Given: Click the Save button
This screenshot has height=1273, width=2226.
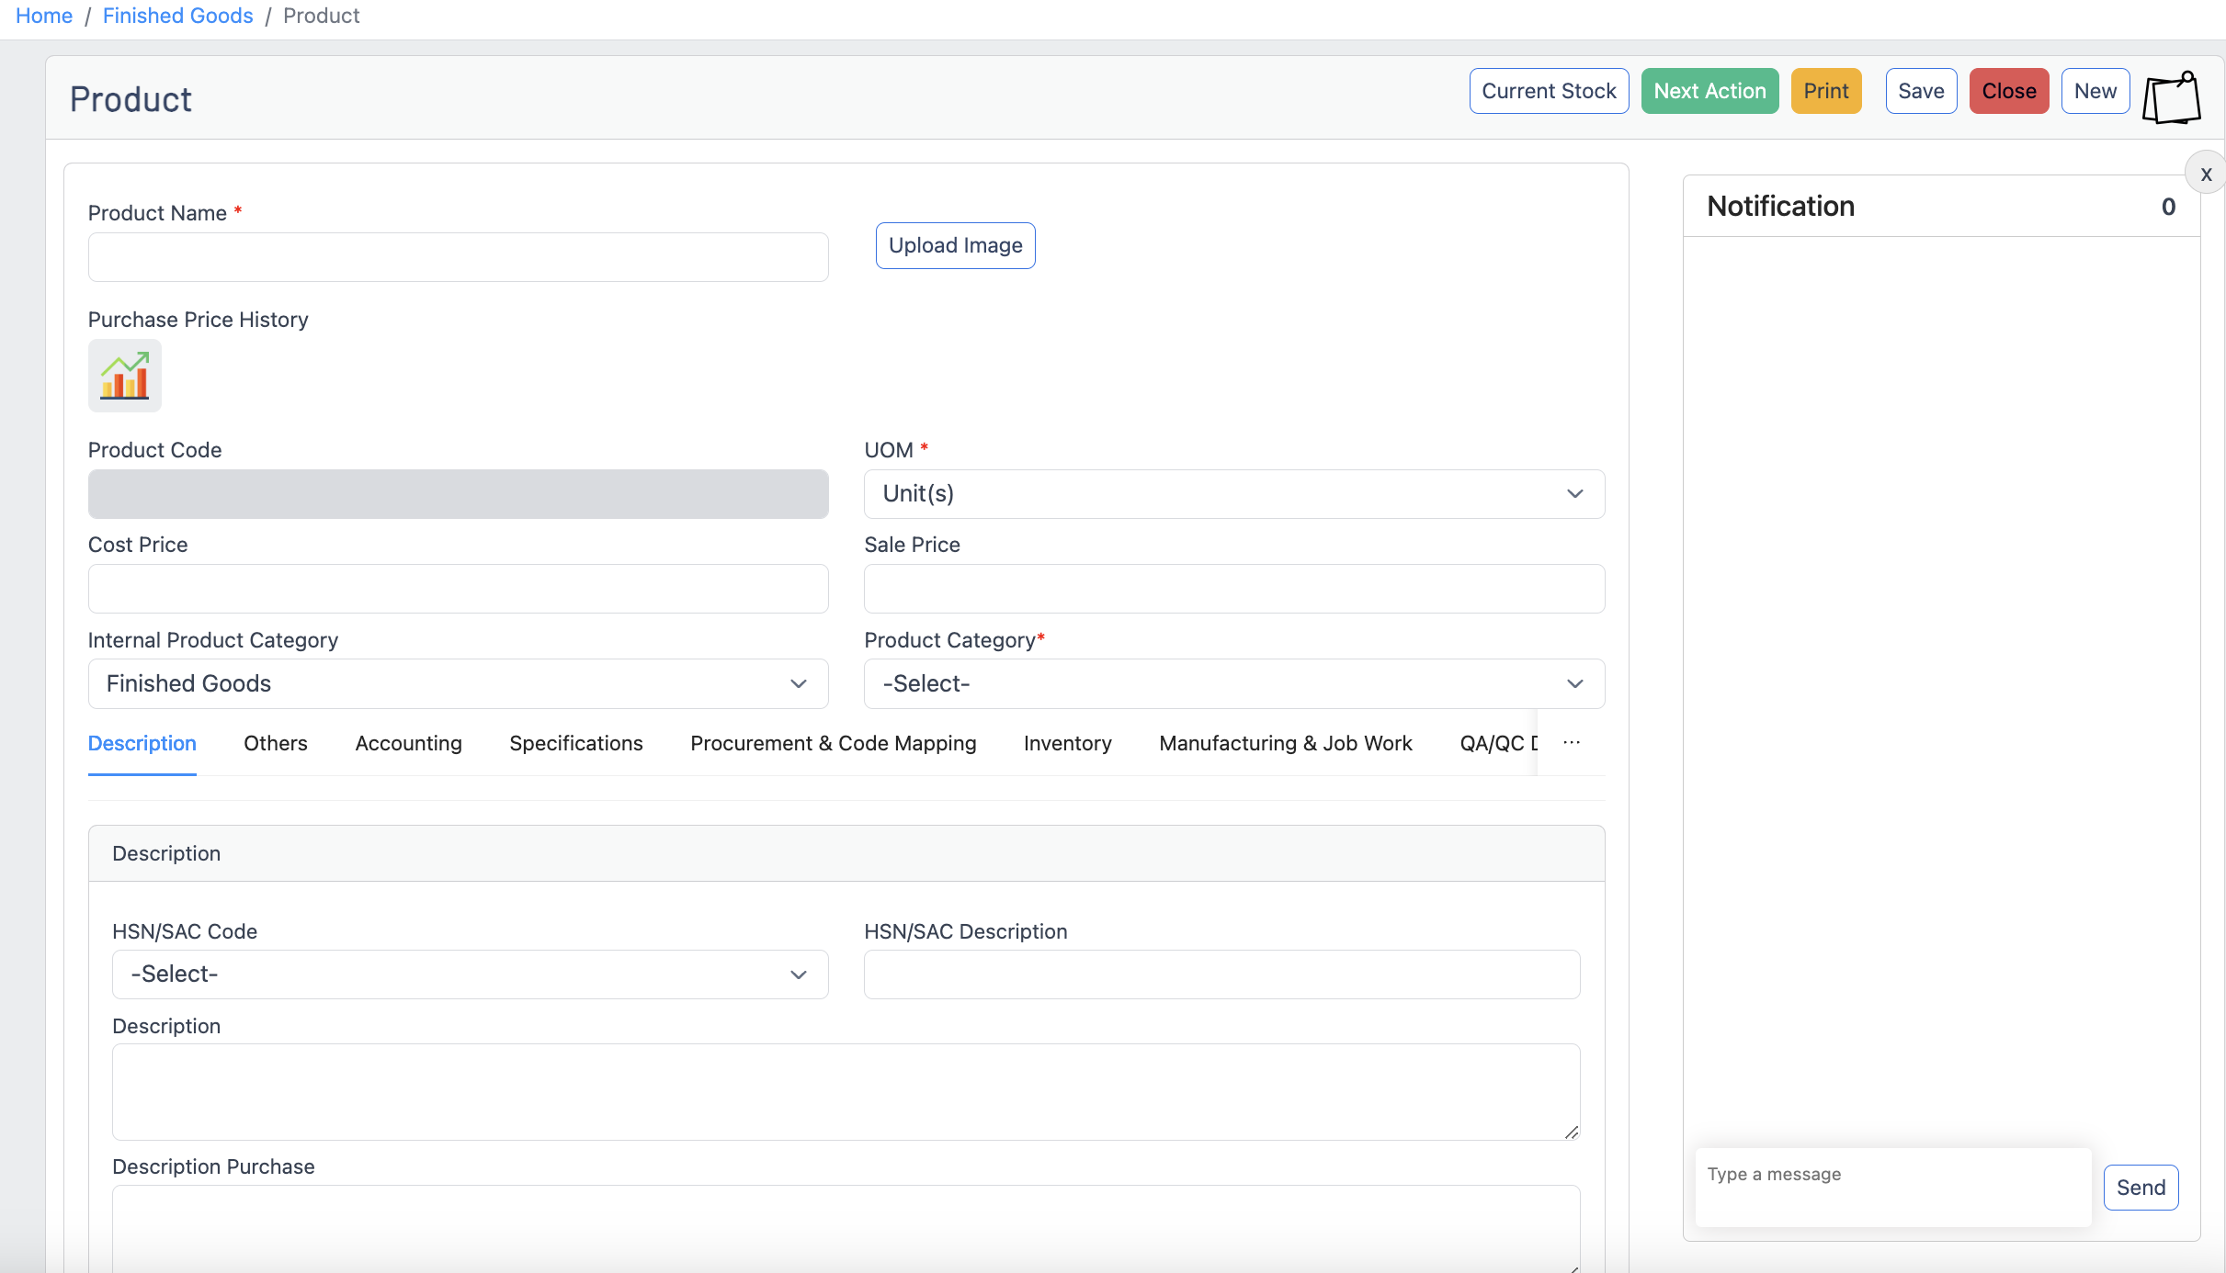Looking at the screenshot, I should pos(1921,91).
